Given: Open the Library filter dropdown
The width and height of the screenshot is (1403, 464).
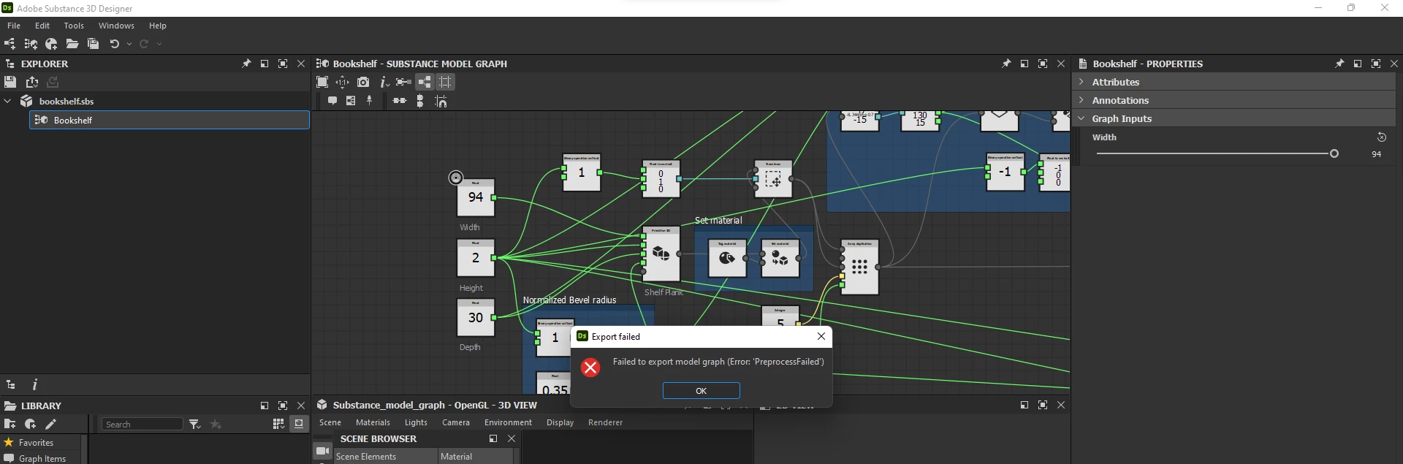Looking at the screenshot, I should coord(194,424).
